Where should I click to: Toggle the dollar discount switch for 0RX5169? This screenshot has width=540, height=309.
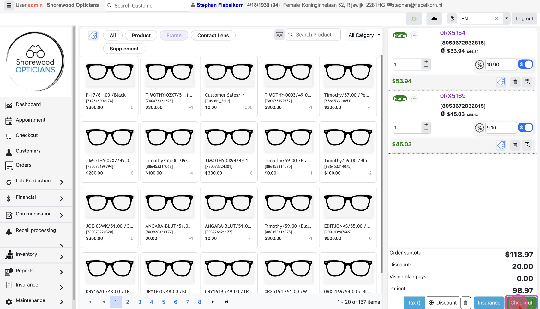click(x=525, y=128)
